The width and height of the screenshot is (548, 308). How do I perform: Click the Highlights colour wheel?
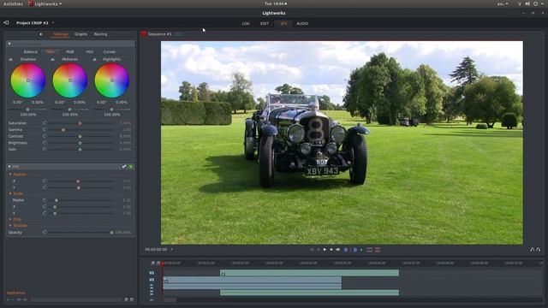[x=112, y=80]
